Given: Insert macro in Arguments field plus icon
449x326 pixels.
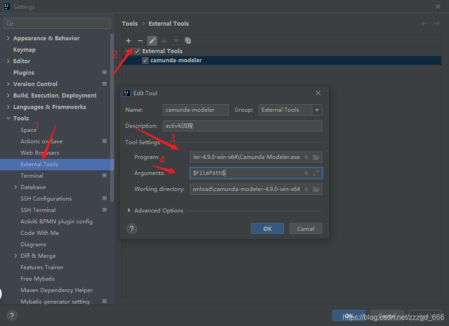Looking at the screenshot, I should [306, 173].
